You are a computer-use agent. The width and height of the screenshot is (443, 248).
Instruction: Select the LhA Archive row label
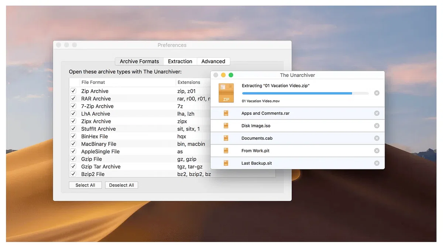point(96,114)
